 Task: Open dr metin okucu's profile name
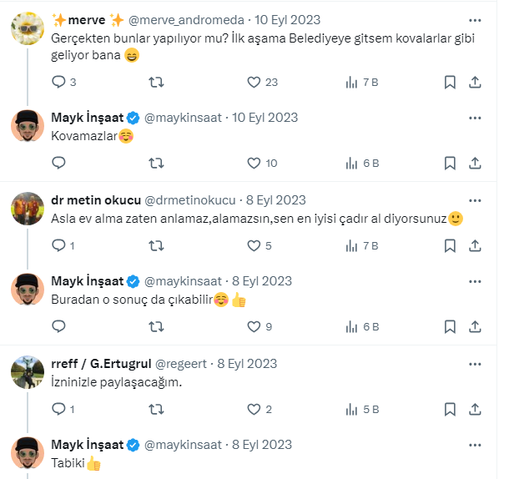(x=97, y=200)
